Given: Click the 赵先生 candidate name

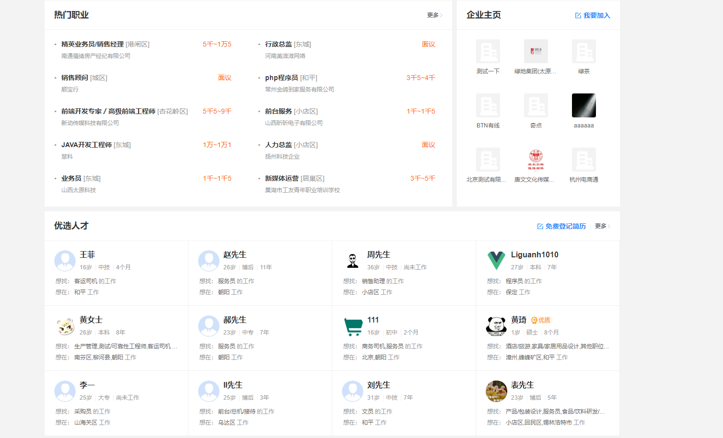Looking at the screenshot, I should 235,255.
